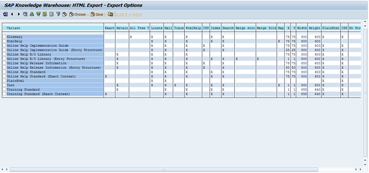Click the X value 25 in Implementation Guide (Entry Structure) row

pos(288,50)
